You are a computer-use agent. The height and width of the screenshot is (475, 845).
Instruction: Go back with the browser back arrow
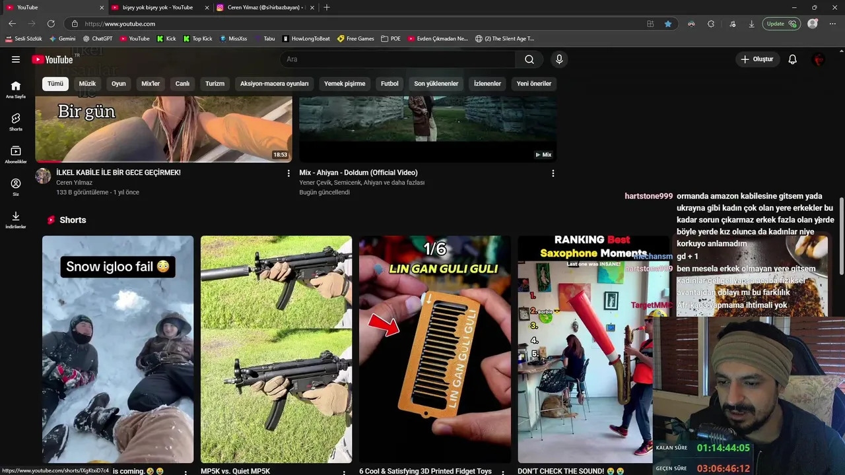[12, 24]
